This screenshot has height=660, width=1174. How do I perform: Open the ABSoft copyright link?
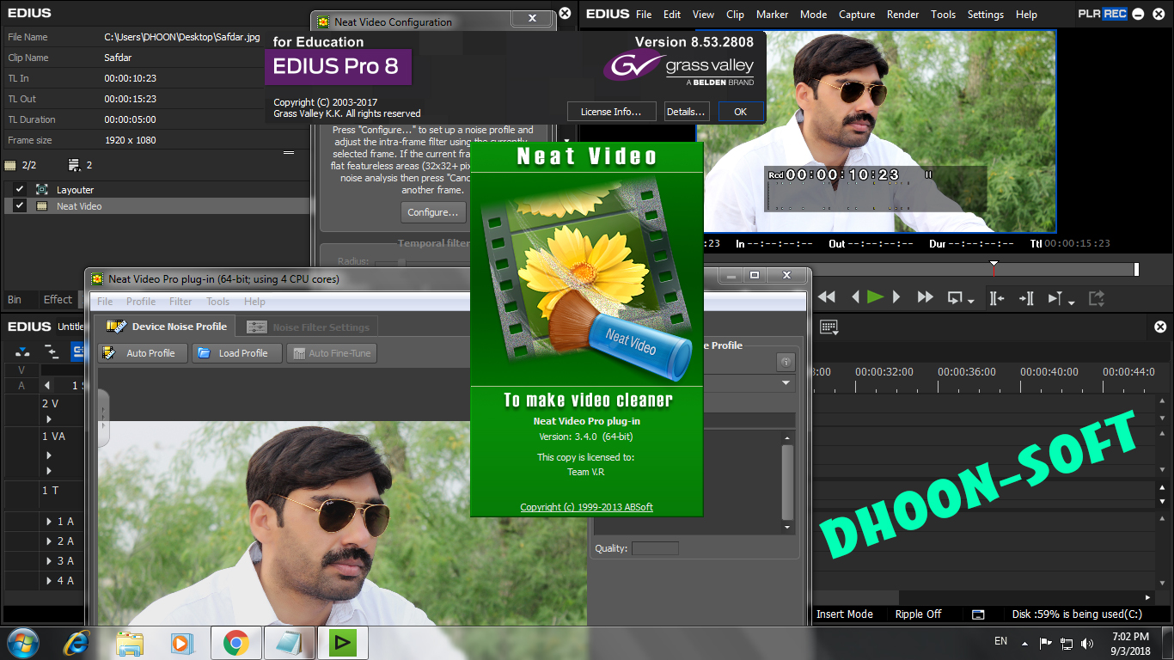tap(586, 507)
